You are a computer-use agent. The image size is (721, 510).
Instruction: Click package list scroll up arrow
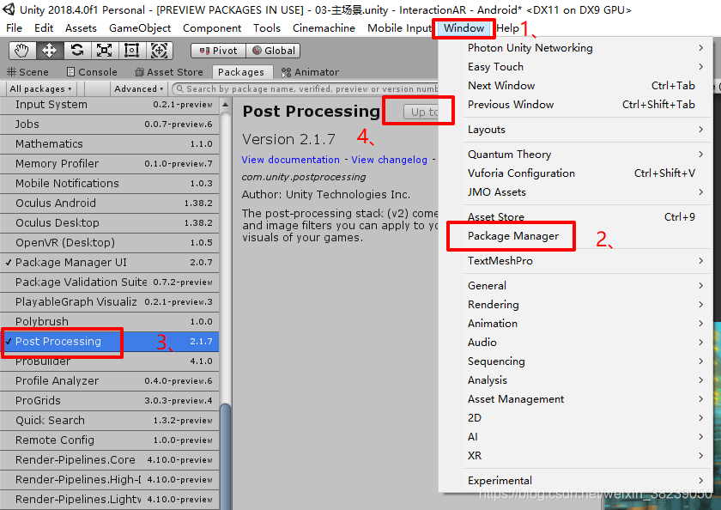pyautogui.click(x=225, y=105)
